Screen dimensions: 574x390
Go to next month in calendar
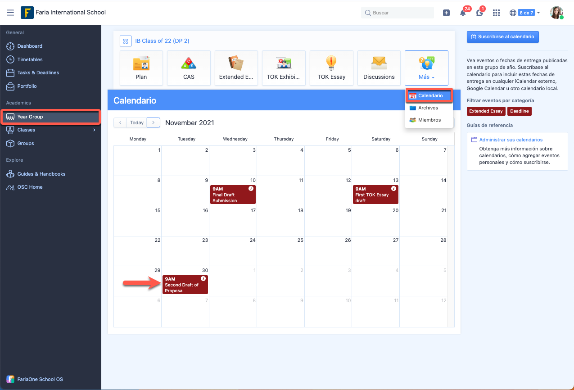(154, 122)
